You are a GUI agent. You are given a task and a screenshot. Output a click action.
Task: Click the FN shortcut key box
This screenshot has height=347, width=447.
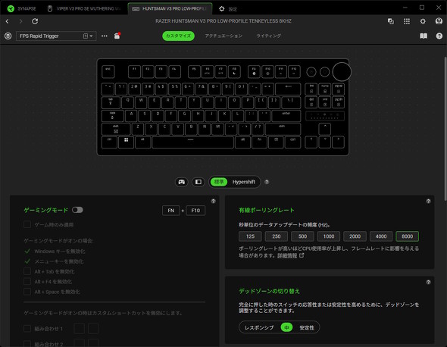(171, 211)
